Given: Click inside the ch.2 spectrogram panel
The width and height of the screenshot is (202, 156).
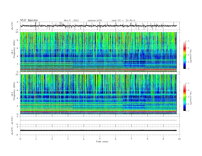Looking at the screenshot, I should tap(98, 94).
